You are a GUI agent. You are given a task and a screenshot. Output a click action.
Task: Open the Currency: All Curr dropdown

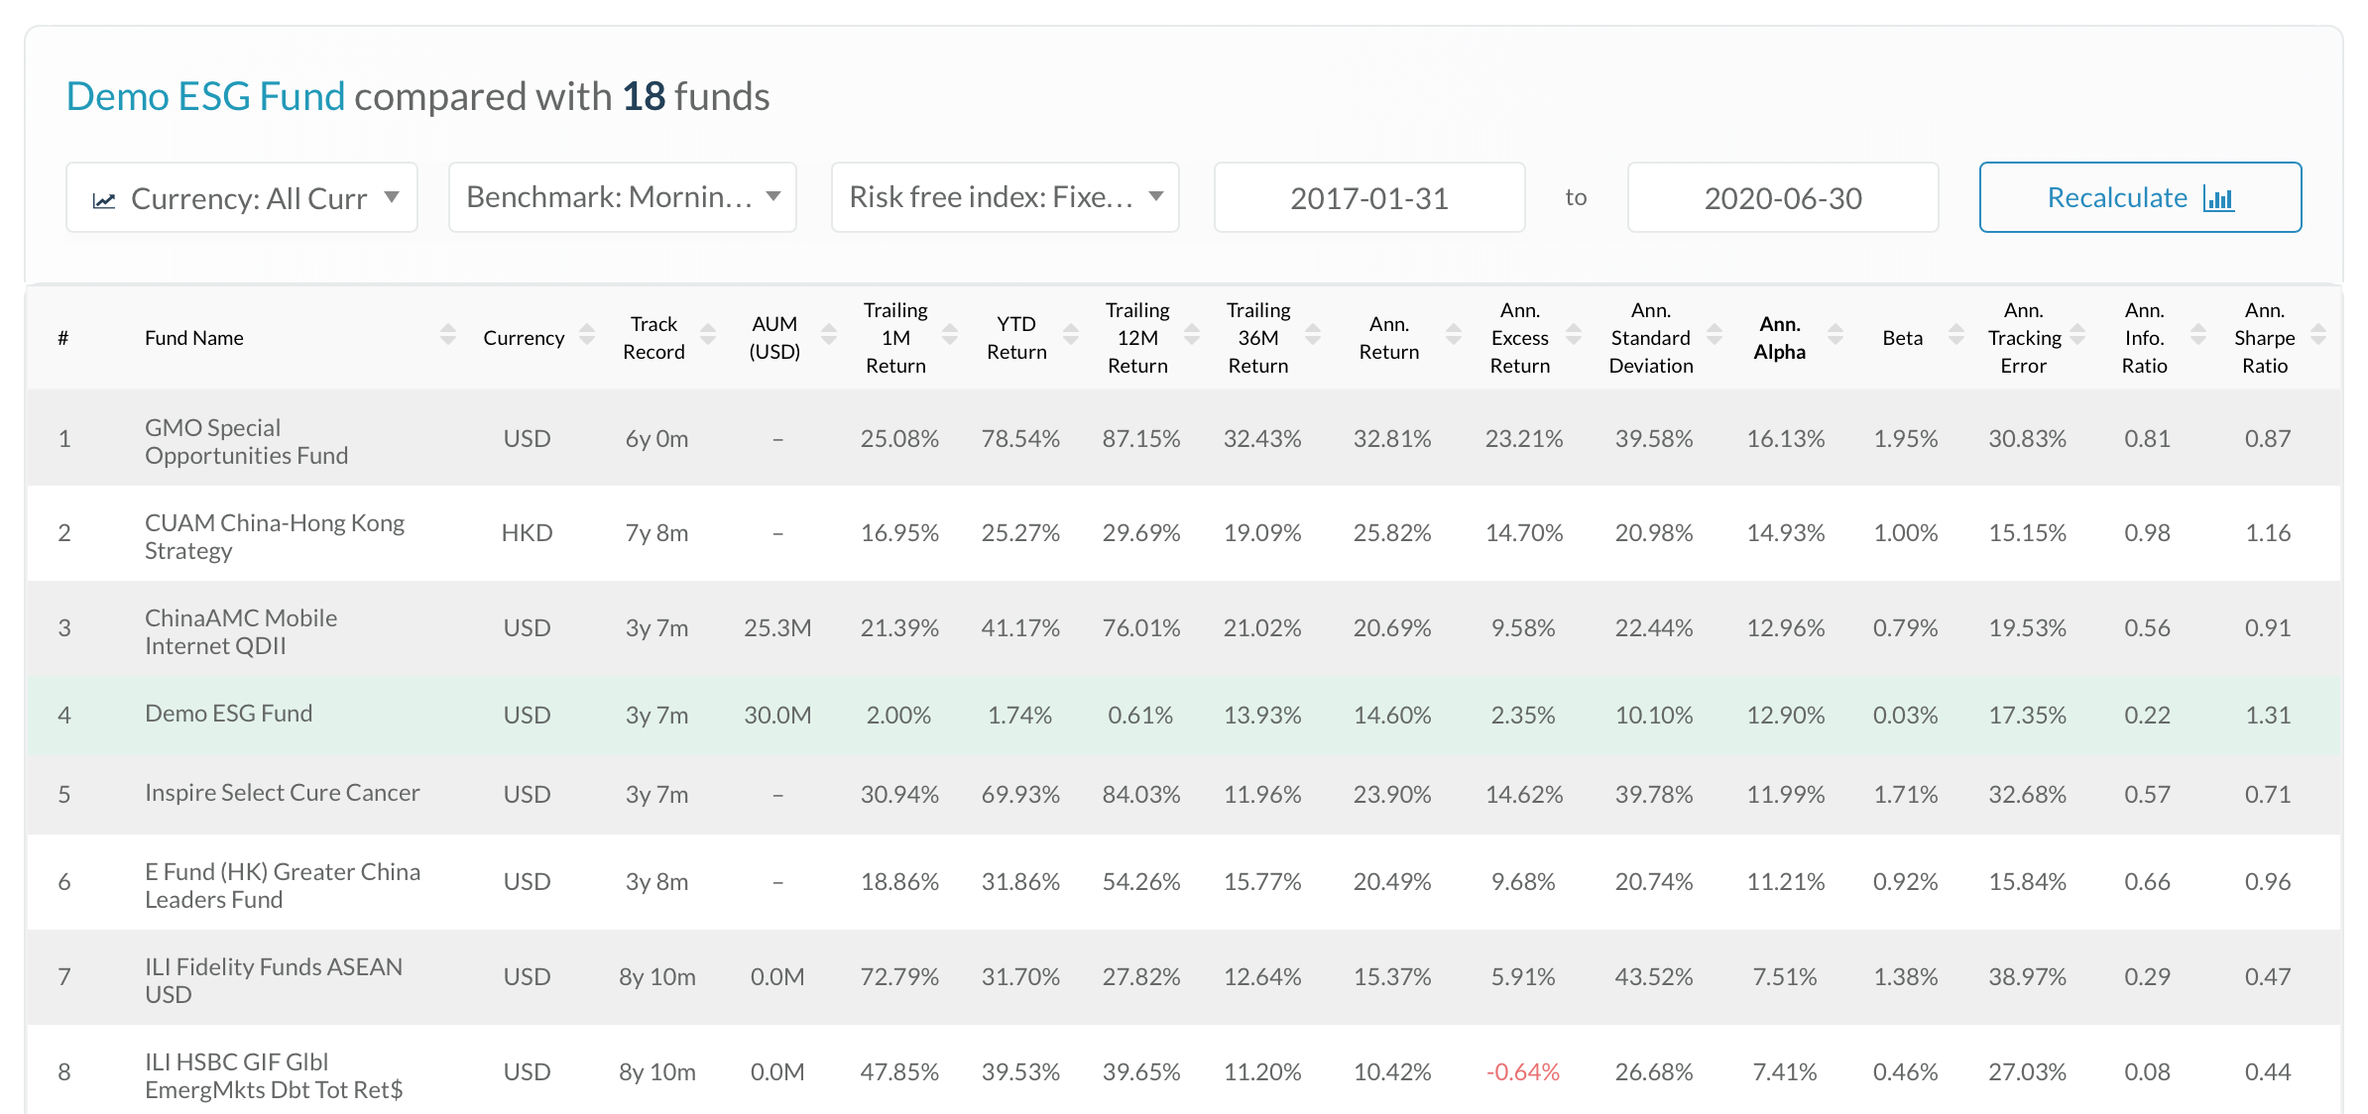242,198
